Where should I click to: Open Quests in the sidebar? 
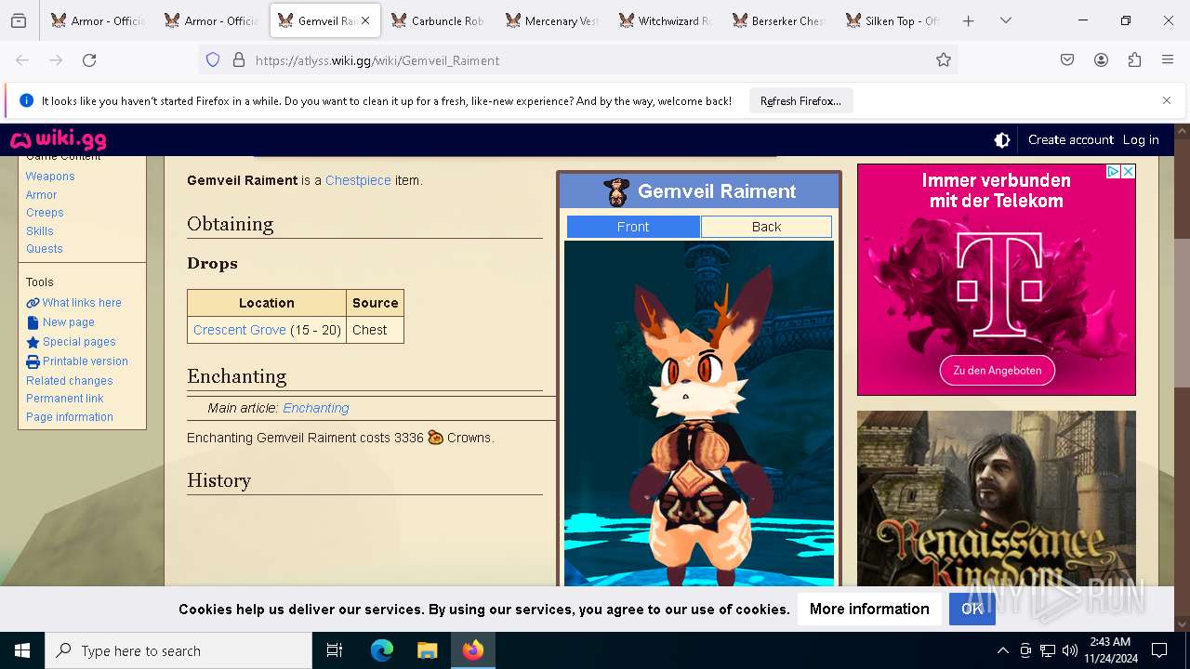pos(45,249)
